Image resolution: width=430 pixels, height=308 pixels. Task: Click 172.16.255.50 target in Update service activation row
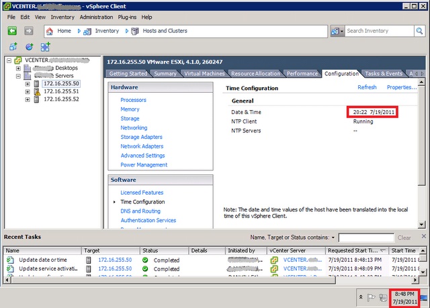tap(115, 268)
